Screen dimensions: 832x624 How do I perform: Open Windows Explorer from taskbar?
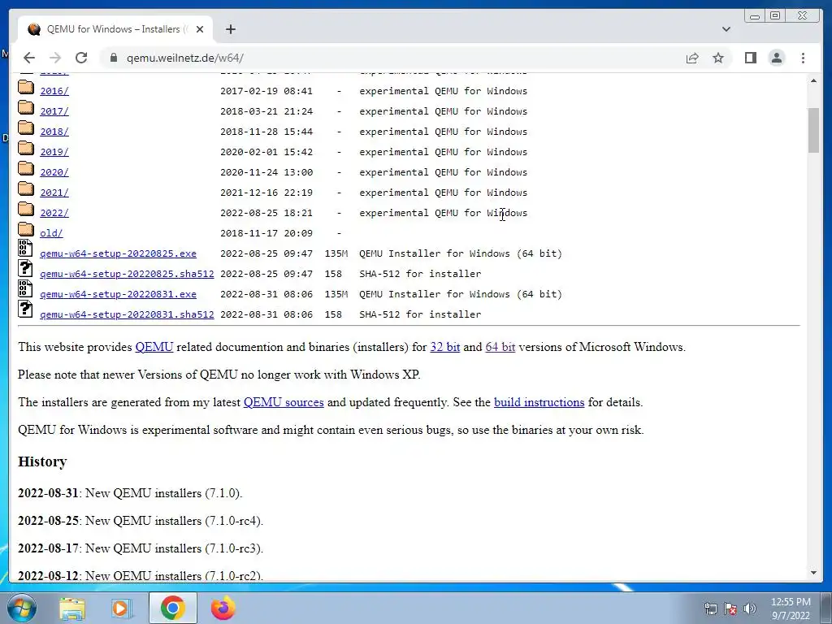click(x=71, y=608)
